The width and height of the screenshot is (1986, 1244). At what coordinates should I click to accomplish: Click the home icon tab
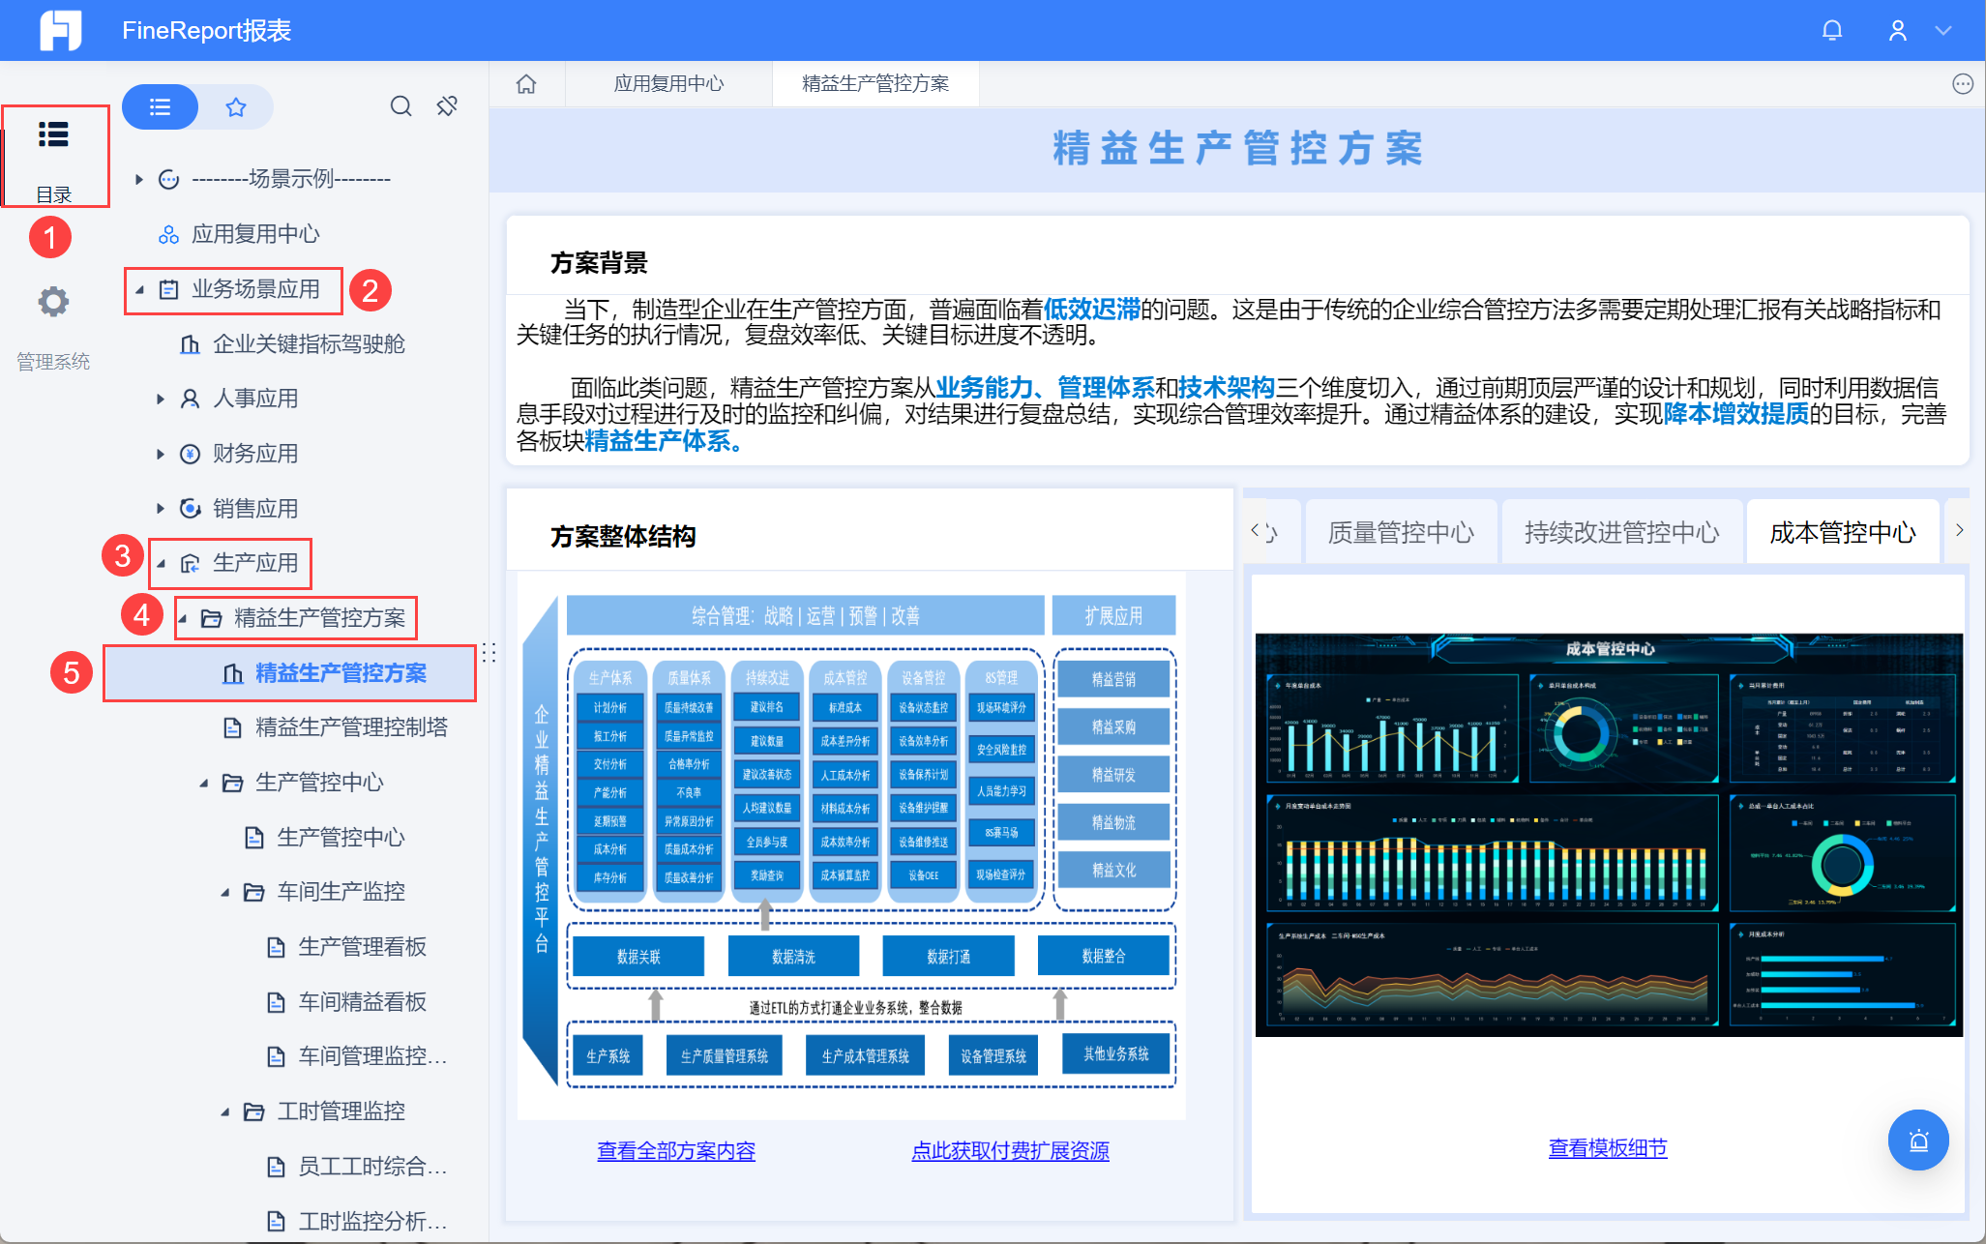point(526,84)
